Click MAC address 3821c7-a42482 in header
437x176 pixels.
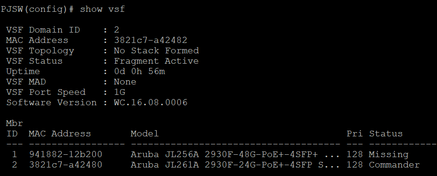(x=151, y=40)
